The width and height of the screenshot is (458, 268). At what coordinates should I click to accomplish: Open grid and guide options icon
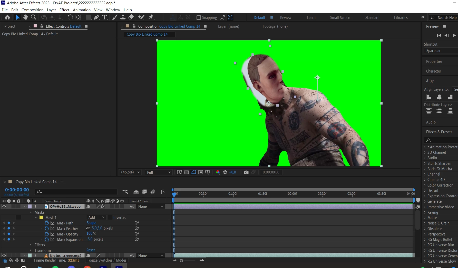pos(208,172)
